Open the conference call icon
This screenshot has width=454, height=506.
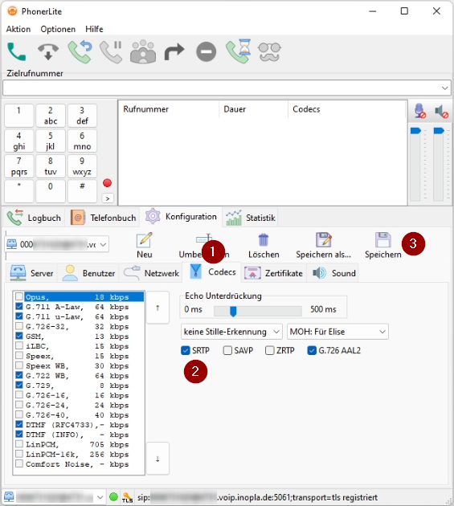(143, 51)
